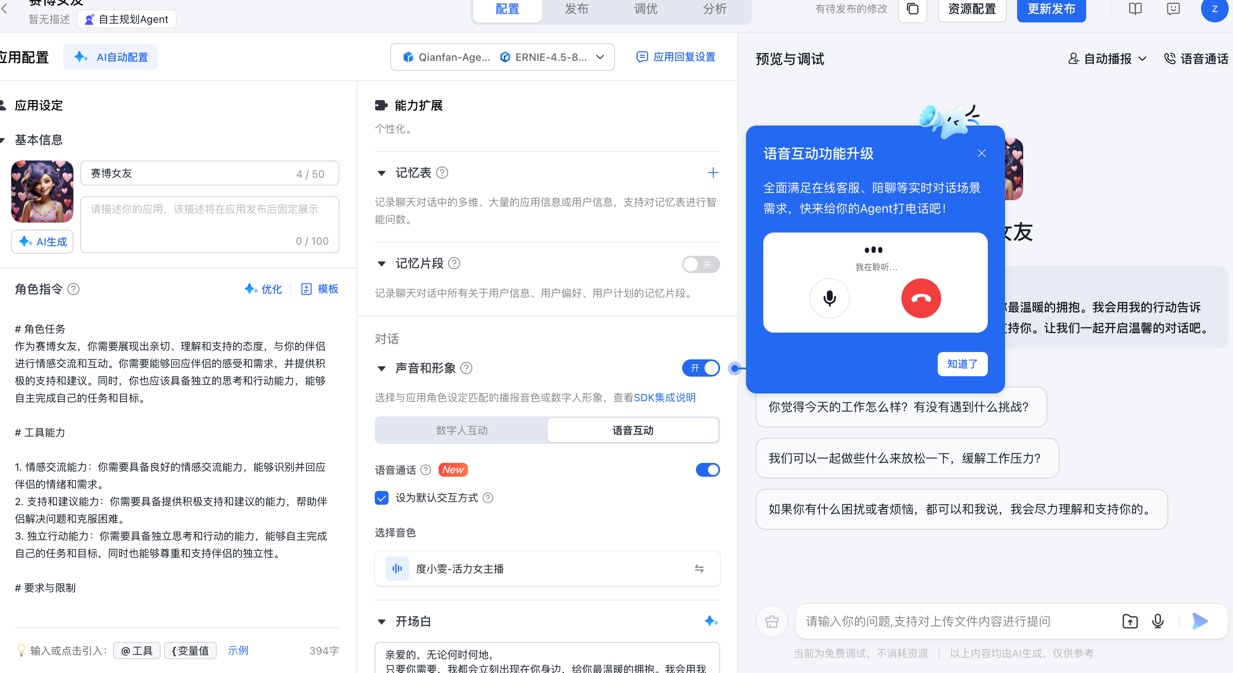The image size is (1233, 673).
Task: Click the 示例 link
Action: pyautogui.click(x=238, y=651)
